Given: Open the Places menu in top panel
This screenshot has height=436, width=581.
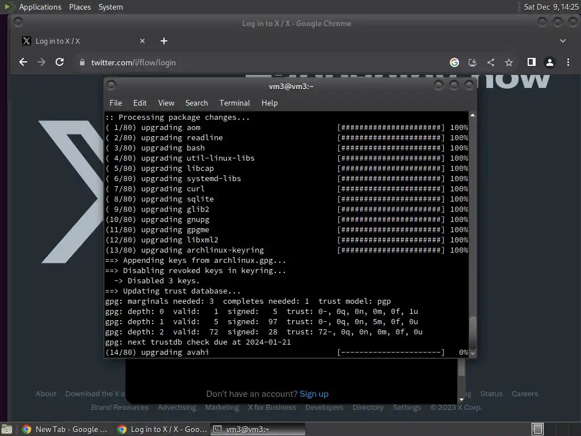Looking at the screenshot, I should 80,7.
